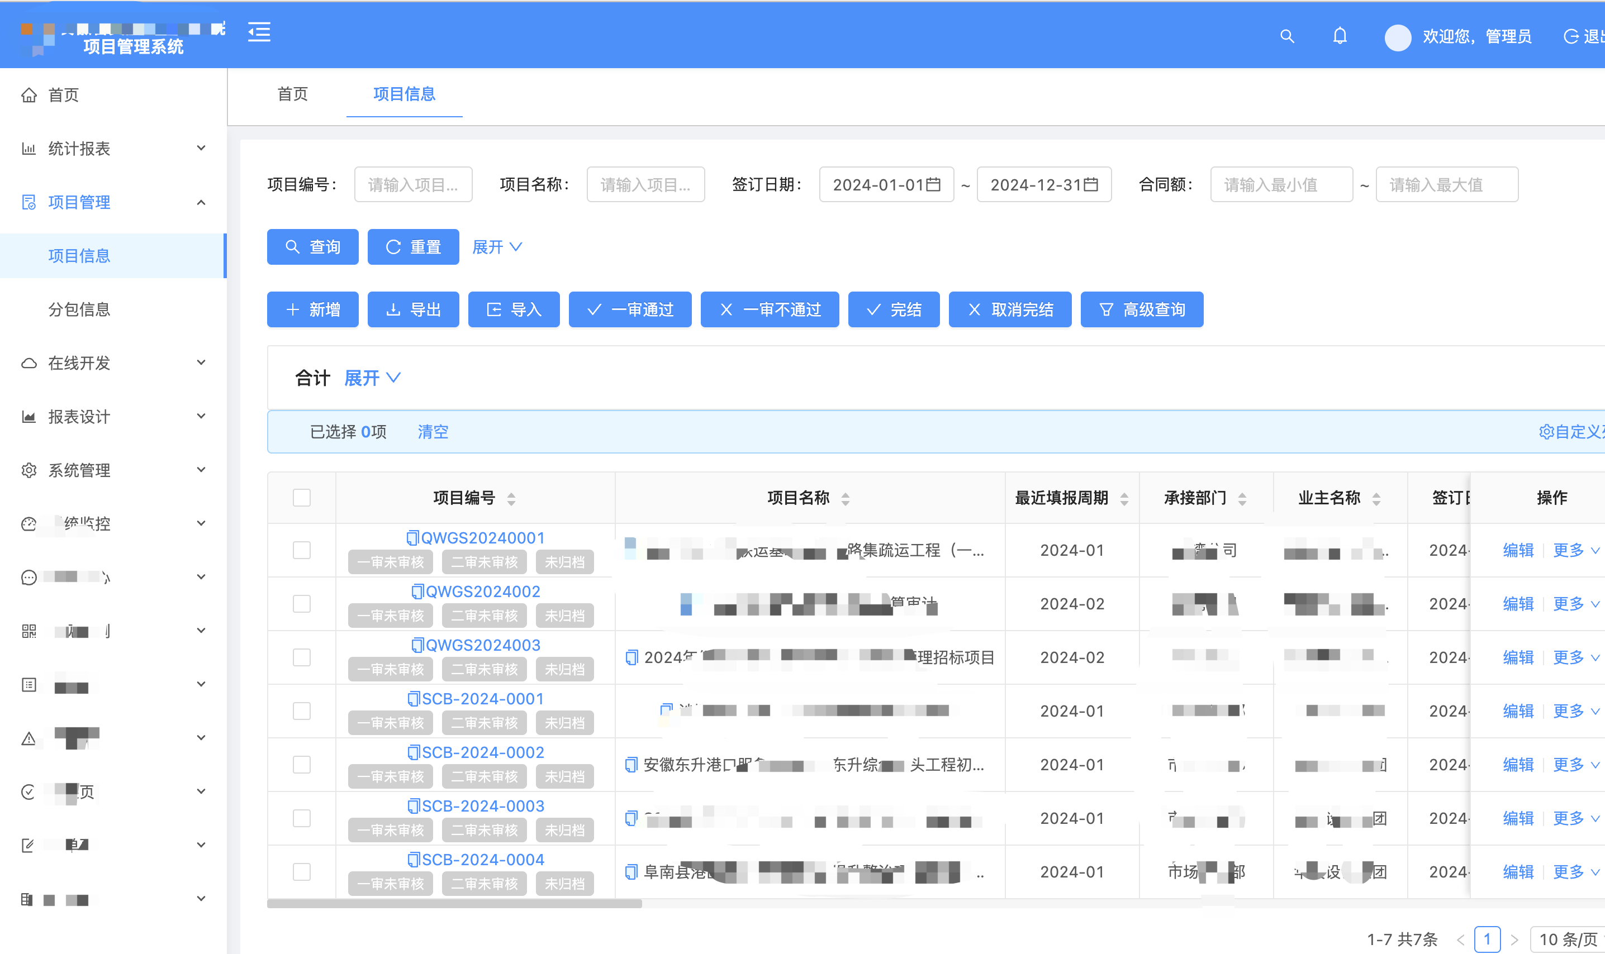The height and width of the screenshot is (954, 1605).
Task: Sort by 项目名称 column sort arrows
Action: click(846, 499)
